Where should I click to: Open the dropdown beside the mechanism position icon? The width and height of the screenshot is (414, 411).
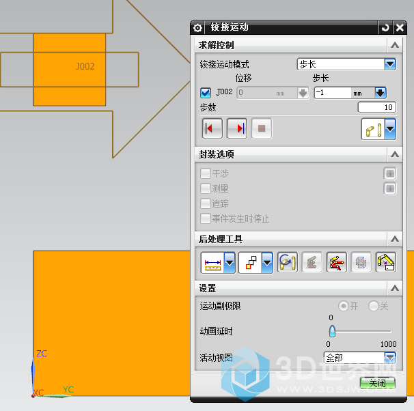pyautogui.click(x=390, y=129)
